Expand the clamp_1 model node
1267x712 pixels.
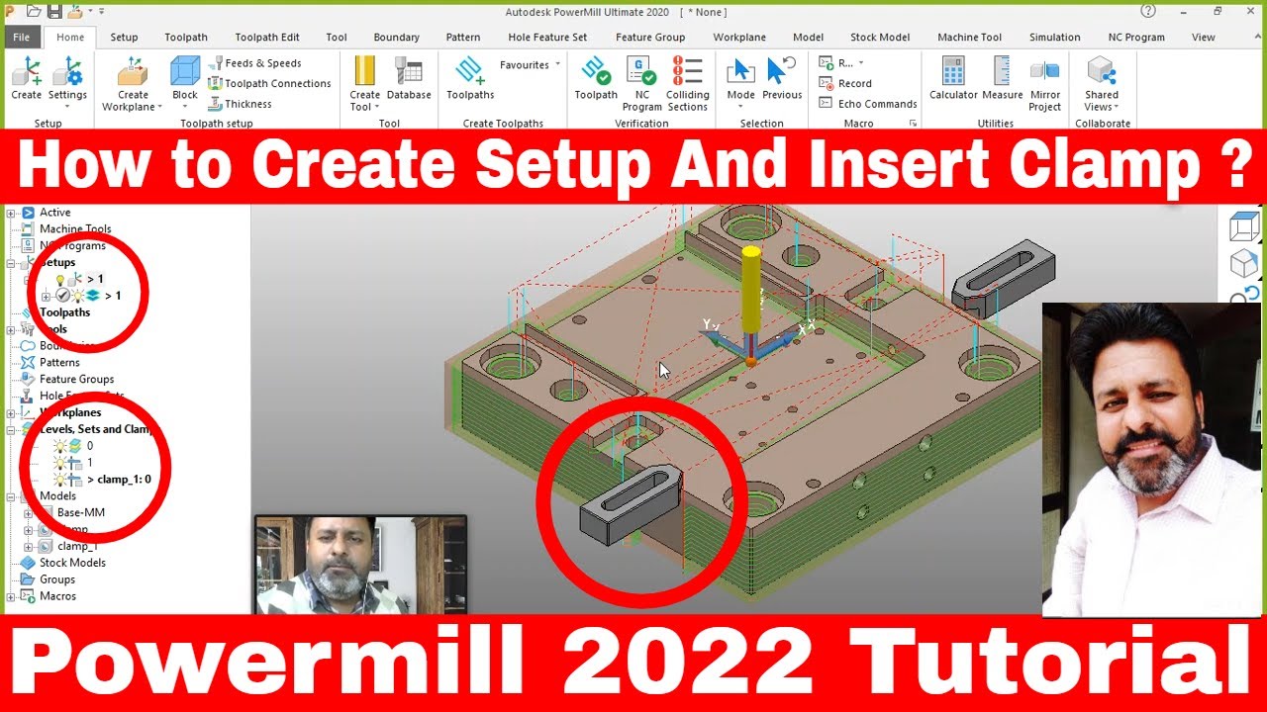[29, 547]
